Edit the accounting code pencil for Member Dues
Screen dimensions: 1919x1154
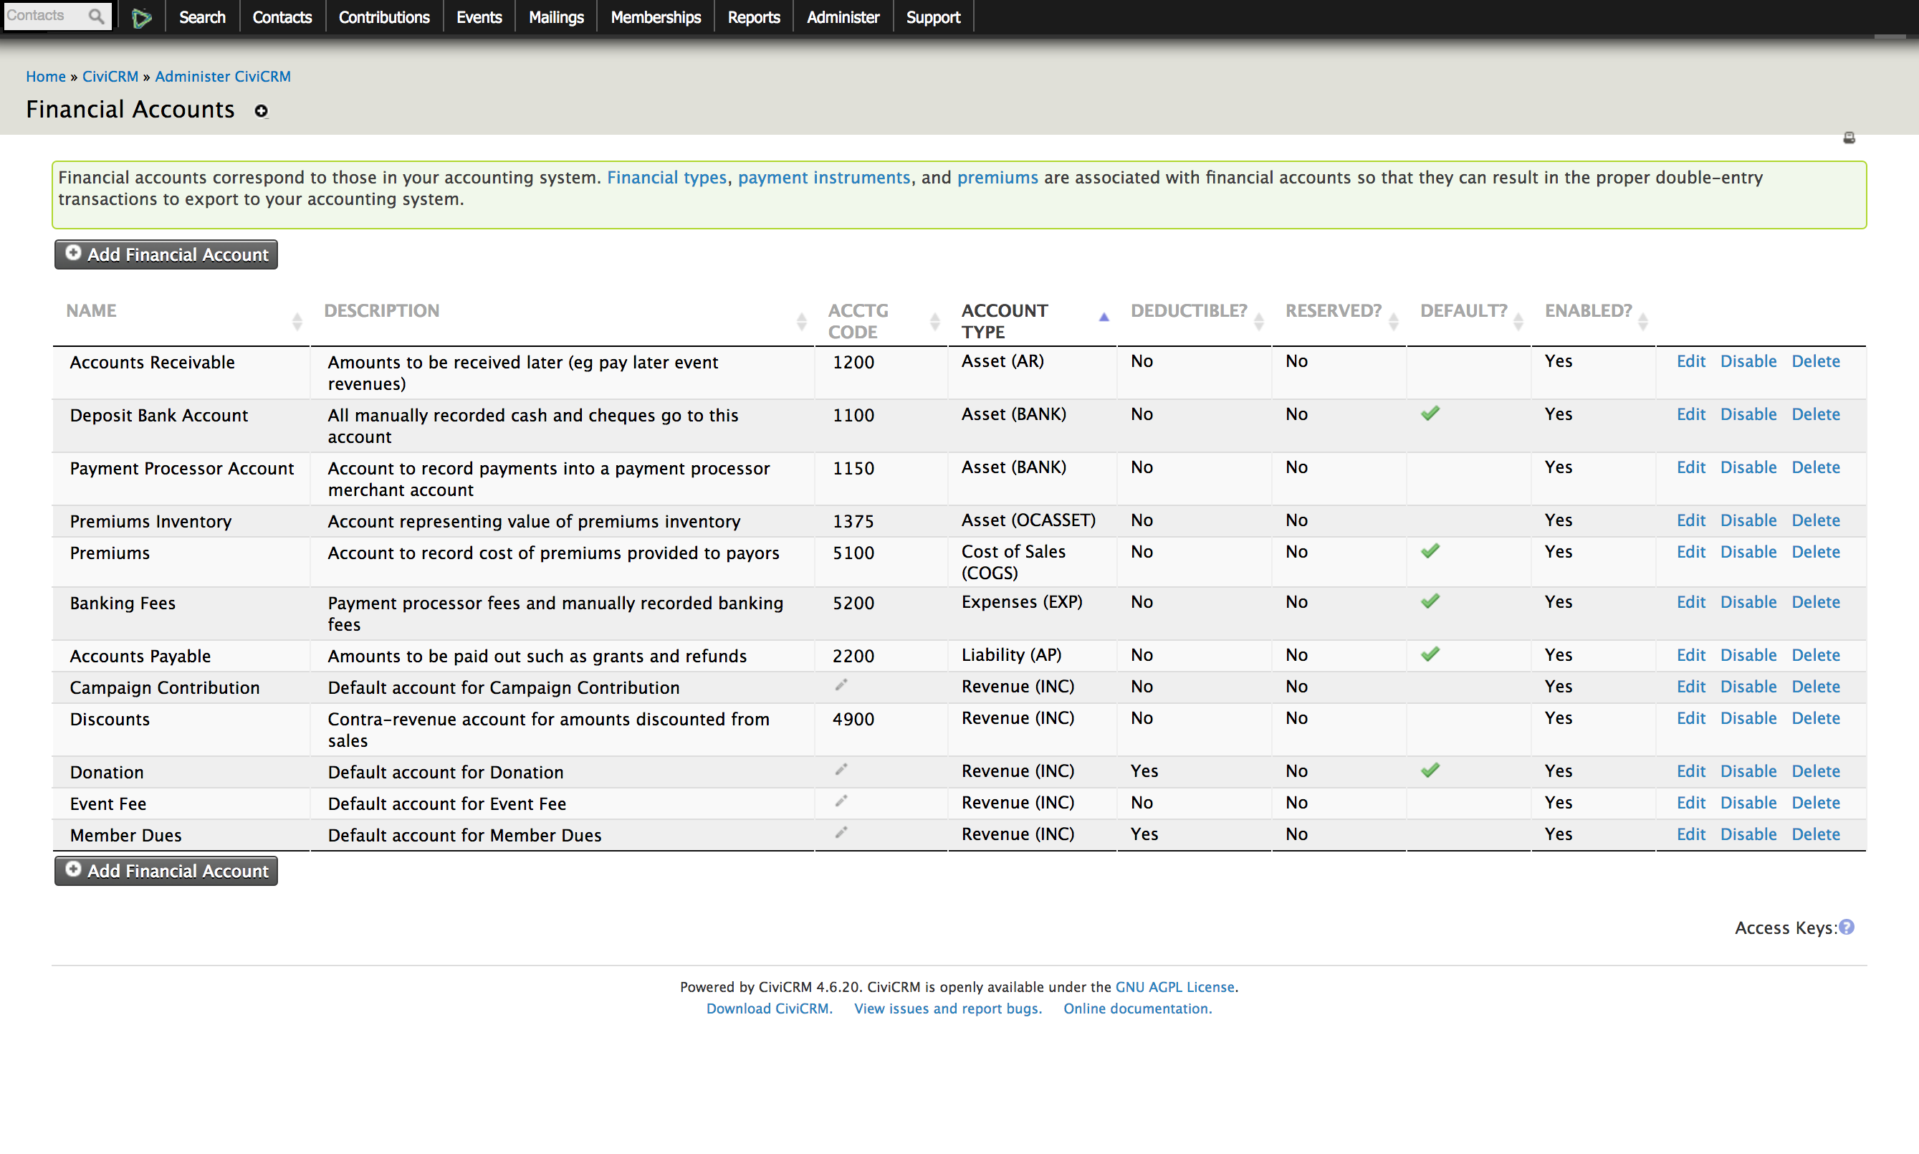[841, 833]
